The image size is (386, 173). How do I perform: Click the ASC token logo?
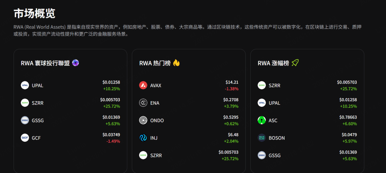coord(262,120)
